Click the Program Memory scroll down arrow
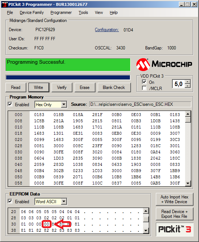The width and height of the screenshot is (199, 242). pos(188,183)
